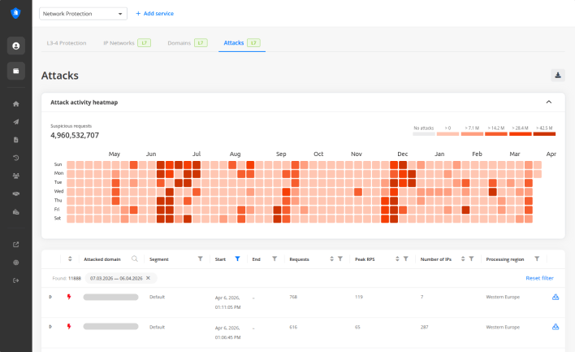
Task: Open the Start column filter icon
Action: [x=237, y=259]
